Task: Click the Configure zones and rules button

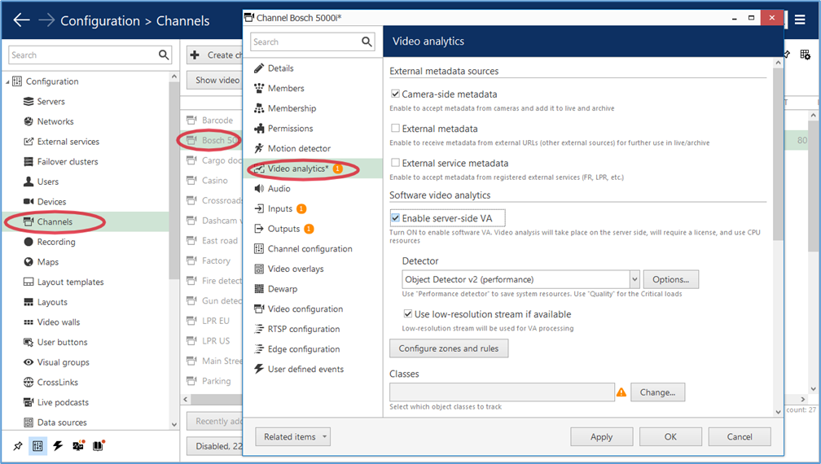Action: [449, 348]
